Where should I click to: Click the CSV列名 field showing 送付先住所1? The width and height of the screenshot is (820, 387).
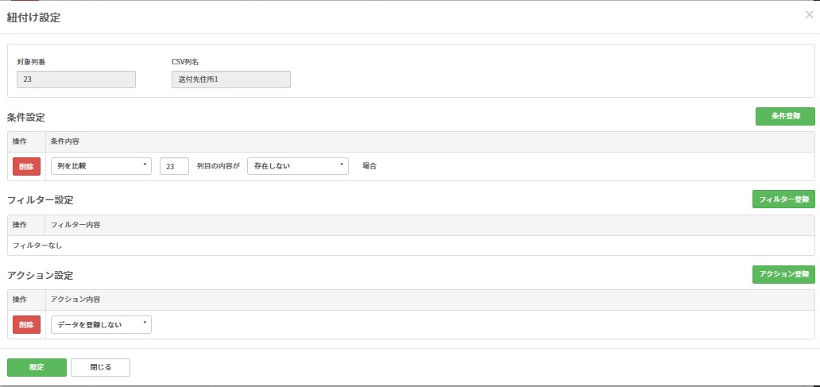pyautogui.click(x=230, y=79)
